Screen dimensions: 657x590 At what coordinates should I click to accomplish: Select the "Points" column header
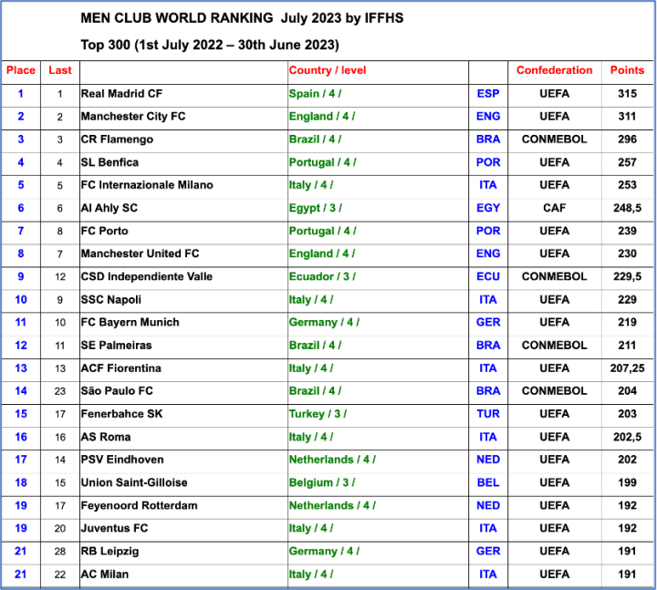627,70
